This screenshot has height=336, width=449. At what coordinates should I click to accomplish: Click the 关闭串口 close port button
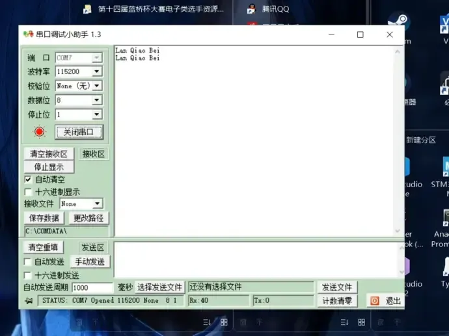(x=79, y=132)
